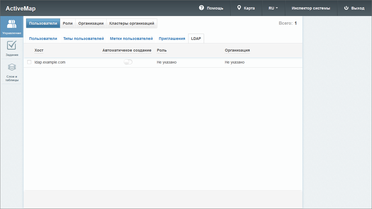The height and width of the screenshot is (209, 372).
Task: Check the ldap.example.com row checkbox
Action: pos(29,62)
